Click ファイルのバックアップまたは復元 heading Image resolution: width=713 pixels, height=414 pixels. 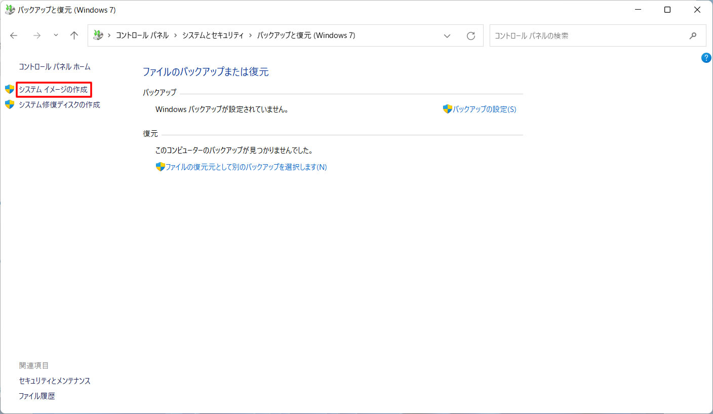click(x=206, y=71)
